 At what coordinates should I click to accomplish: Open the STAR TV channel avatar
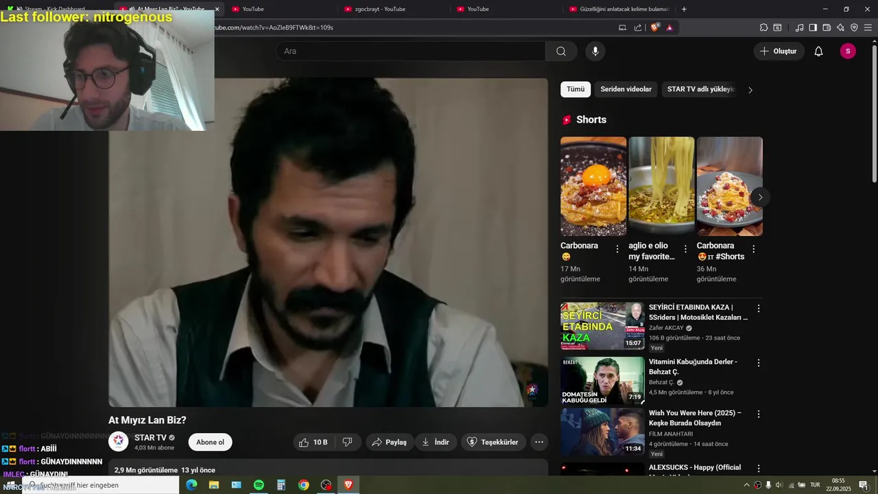point(119,442)
